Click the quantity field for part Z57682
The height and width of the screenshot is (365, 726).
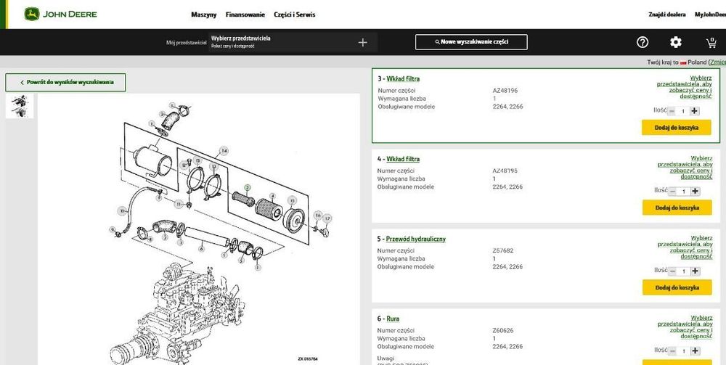(684, 271)
